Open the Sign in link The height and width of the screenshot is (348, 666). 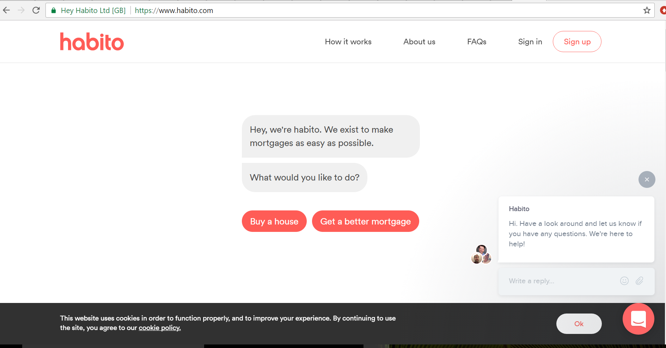(x=530, y=42)
